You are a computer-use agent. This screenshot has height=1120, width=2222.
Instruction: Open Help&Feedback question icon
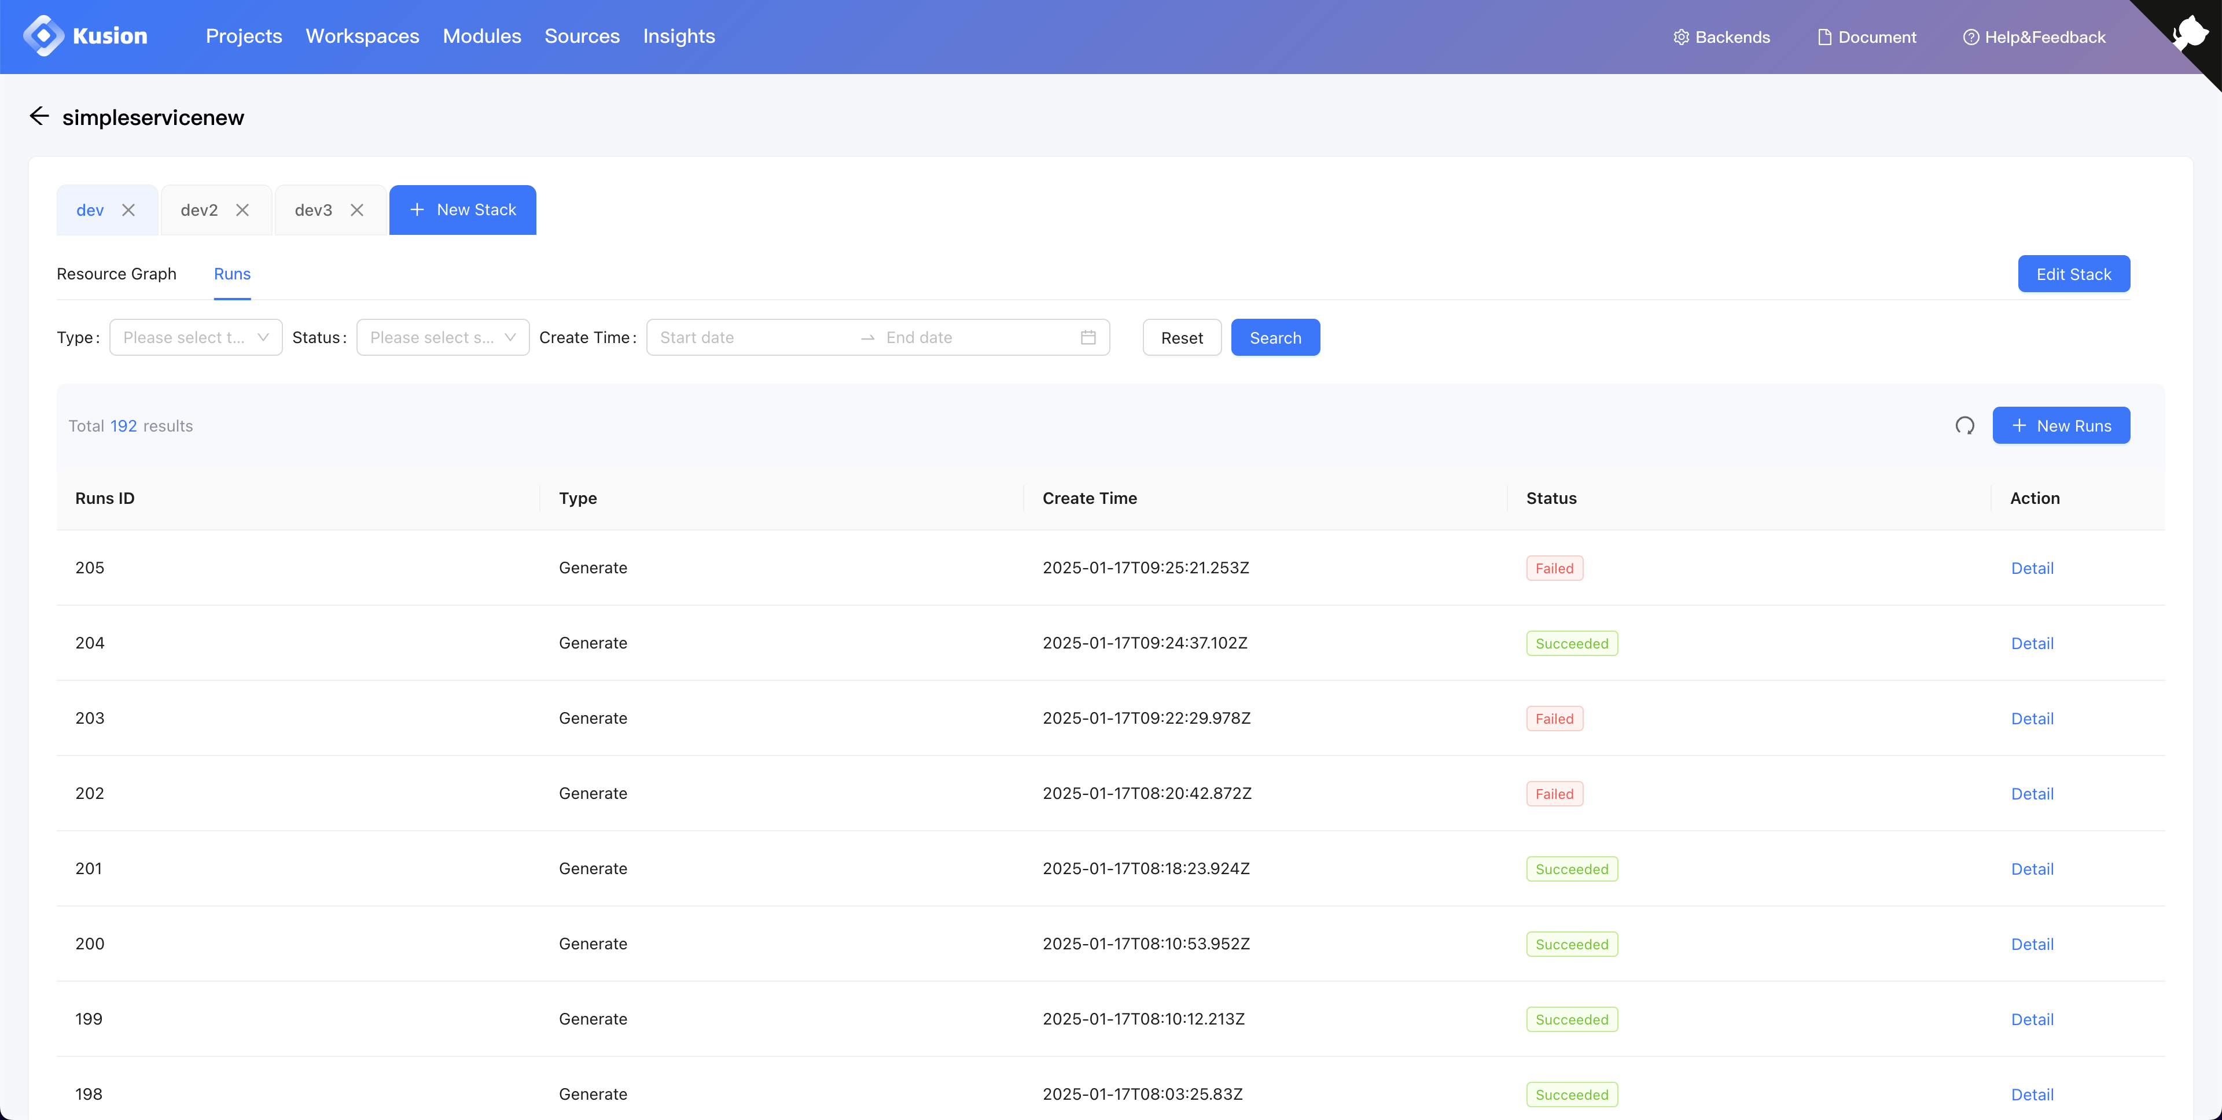pos(1971,37)
